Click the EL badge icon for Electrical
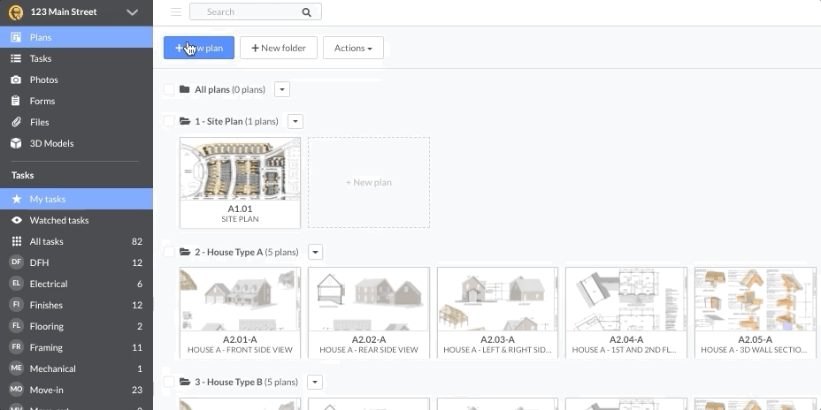 [16, 284]
